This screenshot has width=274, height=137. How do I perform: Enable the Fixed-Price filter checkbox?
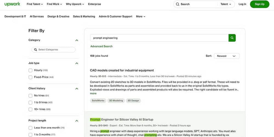30,77
